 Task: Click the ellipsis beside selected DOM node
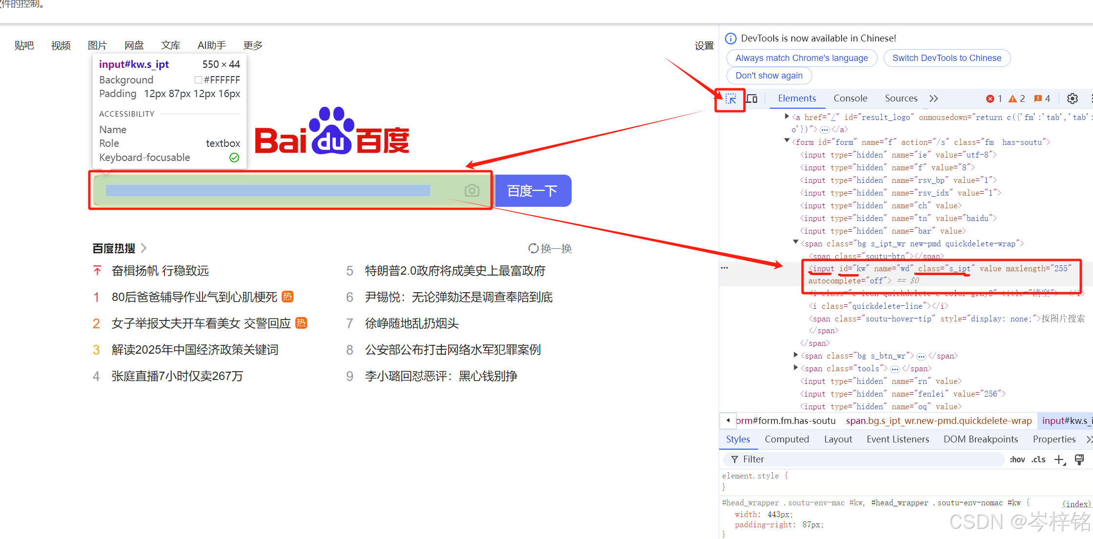pos(724,268)
